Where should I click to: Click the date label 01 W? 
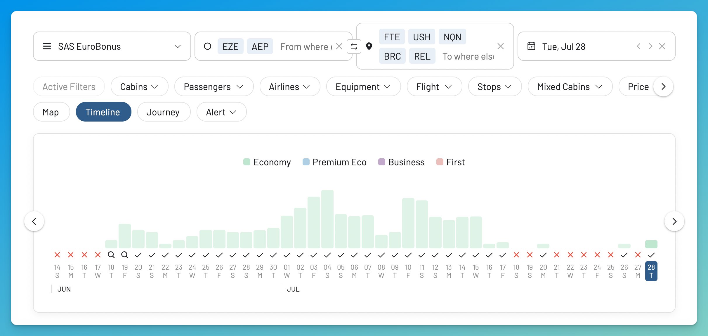point(287,271)
